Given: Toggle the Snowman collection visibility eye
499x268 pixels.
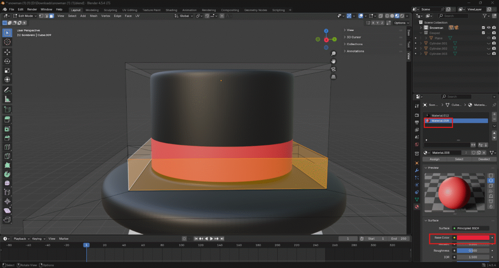Looking at the screenshot, I should pos(489,28).
